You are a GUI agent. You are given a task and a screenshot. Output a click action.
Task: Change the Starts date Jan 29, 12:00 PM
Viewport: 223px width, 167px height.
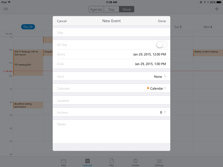(150, 54)
